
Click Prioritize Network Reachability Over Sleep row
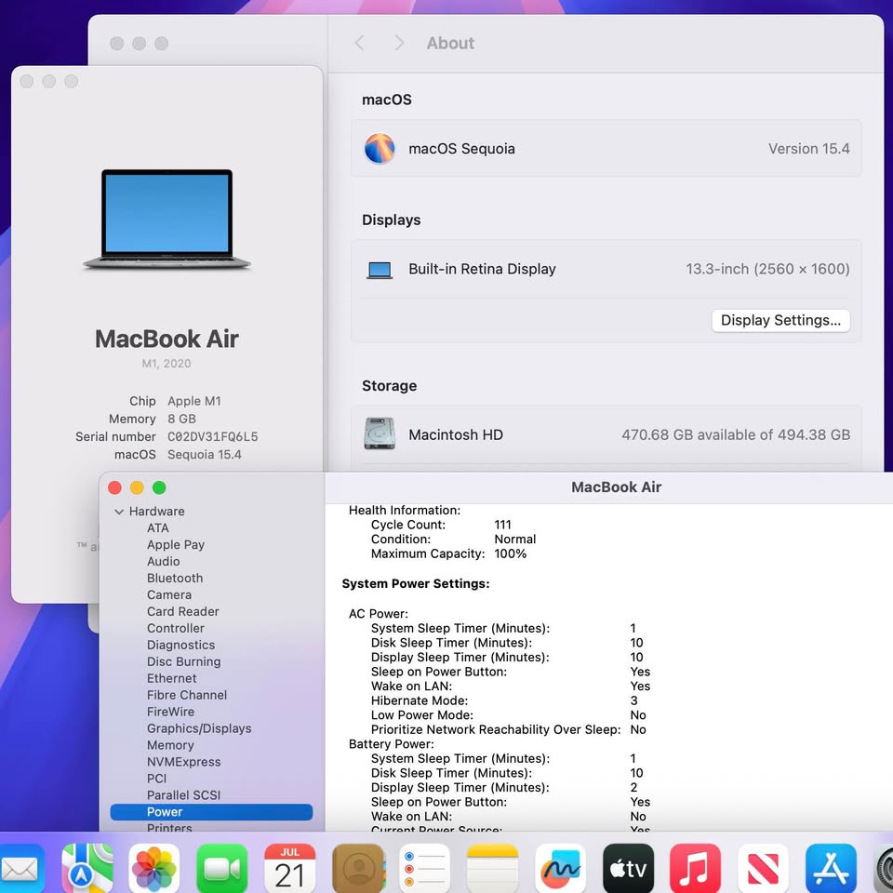[509, 729]
